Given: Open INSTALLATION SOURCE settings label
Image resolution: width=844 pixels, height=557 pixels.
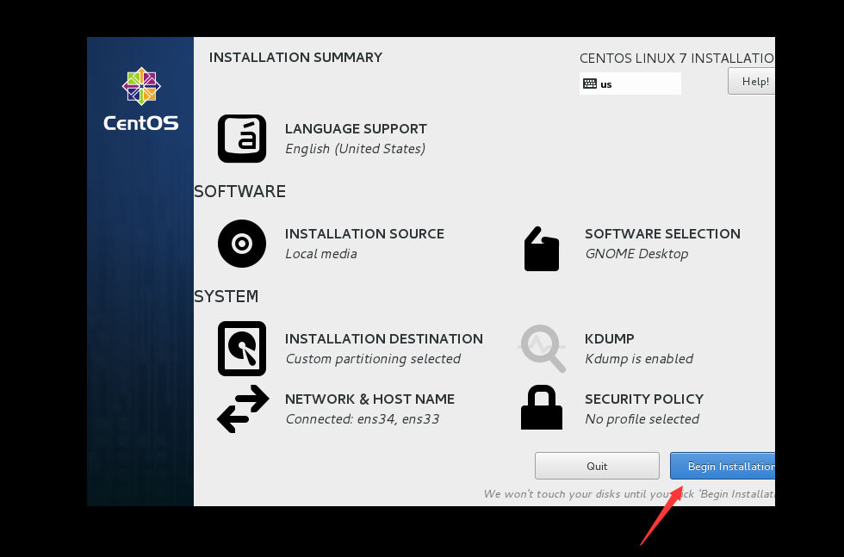Looking at the screenshot, I should (364, 233).
